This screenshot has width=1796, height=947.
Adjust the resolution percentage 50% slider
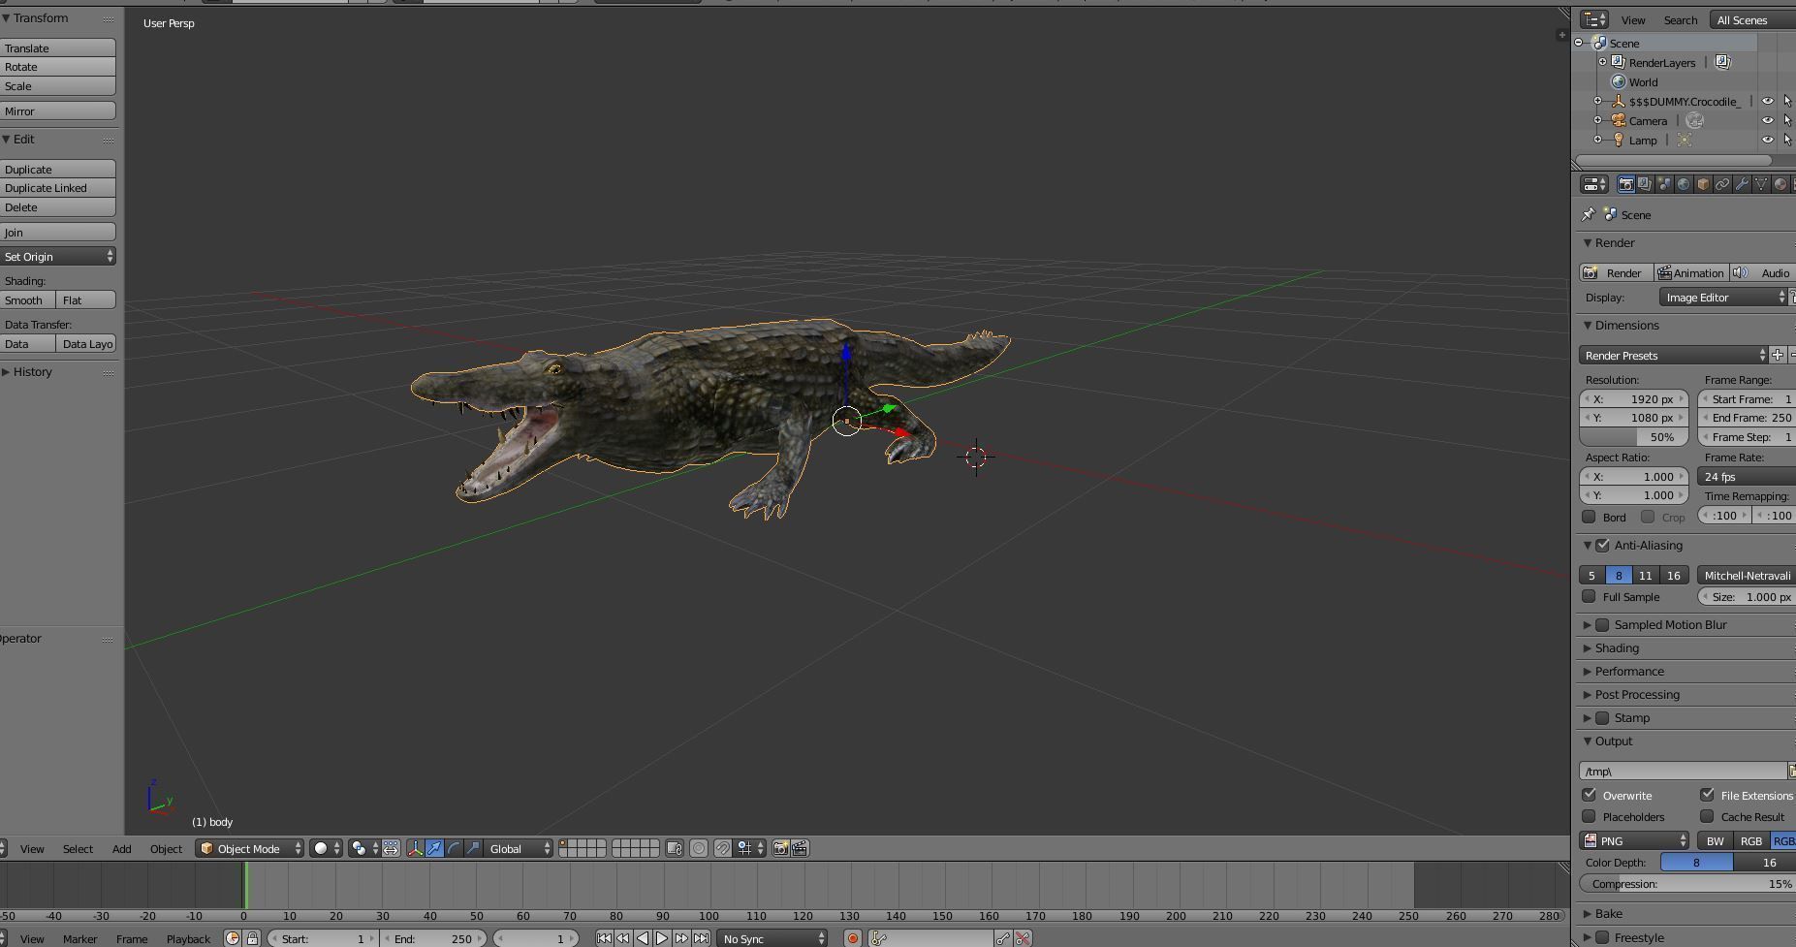coord(1634,437)
